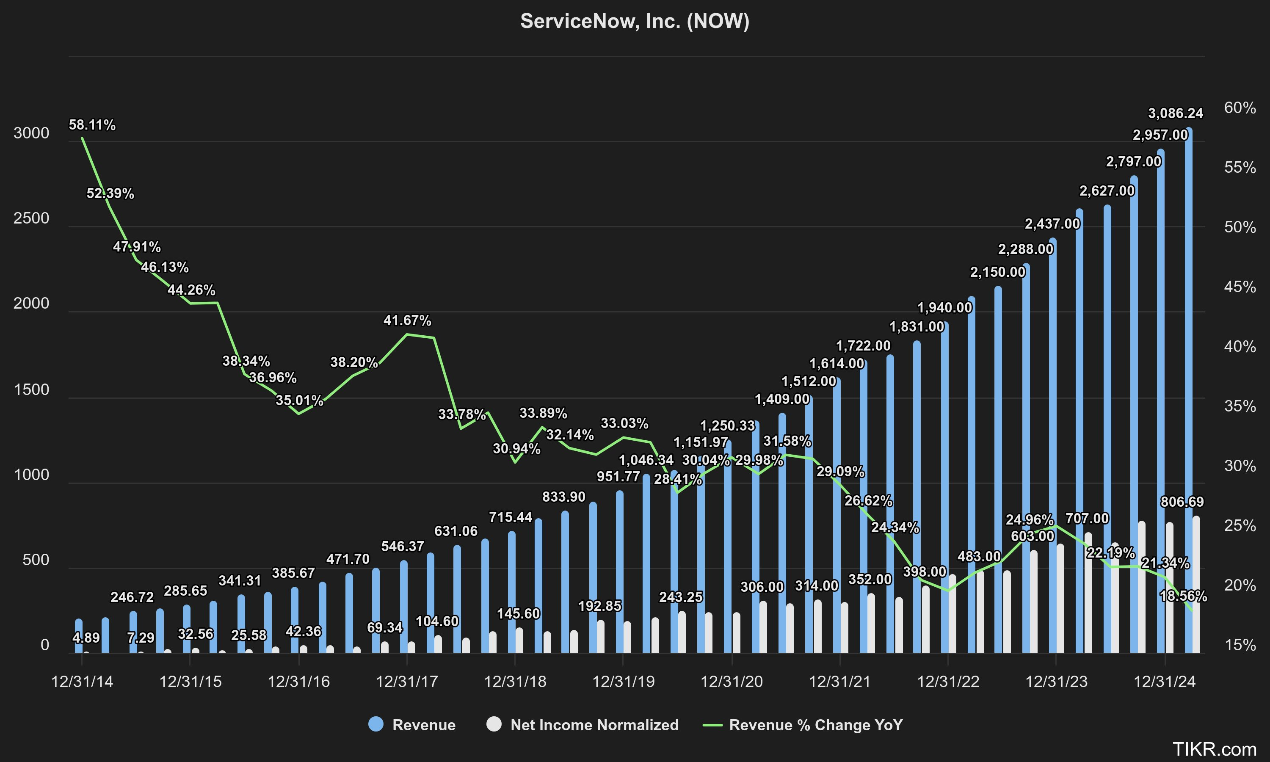Toggle Net Income Normalized legend series
The height and width of the screenshot is (762, 1270).
[594, 724]
